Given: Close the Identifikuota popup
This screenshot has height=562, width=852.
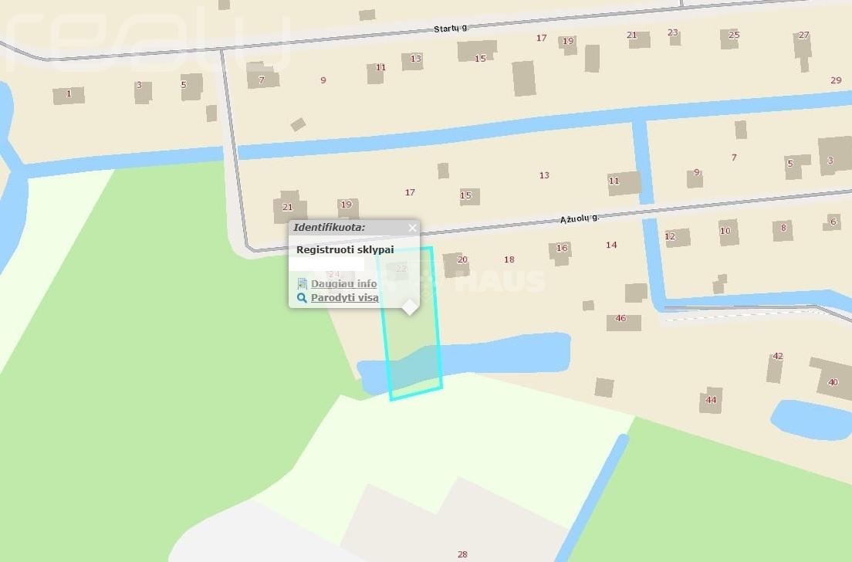Looking at the screenshot, I should click(412, 228).
